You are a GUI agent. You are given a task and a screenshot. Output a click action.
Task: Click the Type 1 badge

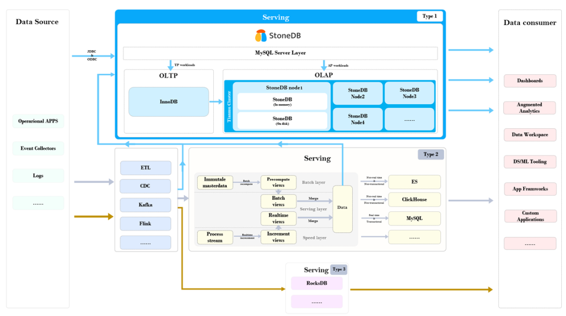[430, 16]
